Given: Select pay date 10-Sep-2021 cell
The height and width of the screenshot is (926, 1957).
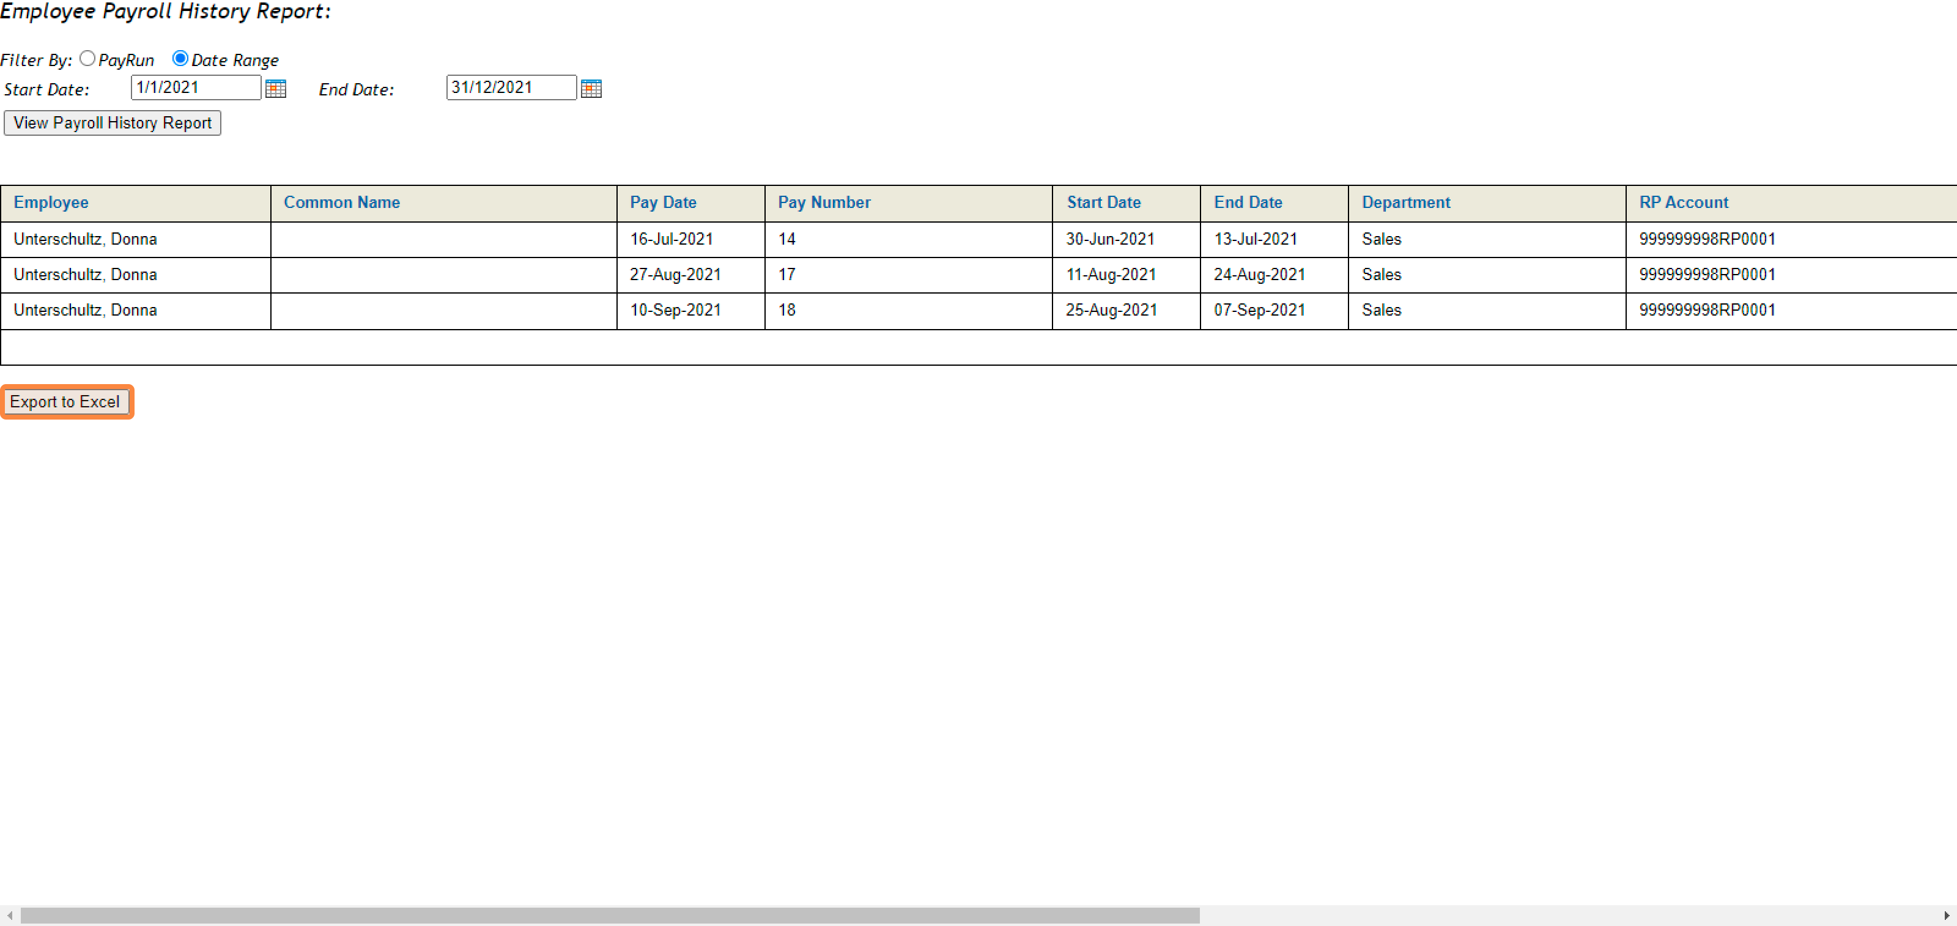Looking at the screenshot, I should pyautogui.click(x=690, y=311).
